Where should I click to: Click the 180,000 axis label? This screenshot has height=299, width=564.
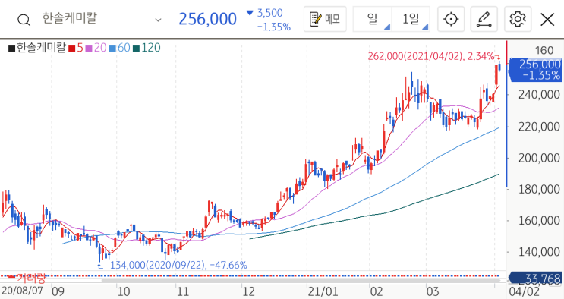tap(539, 189)
